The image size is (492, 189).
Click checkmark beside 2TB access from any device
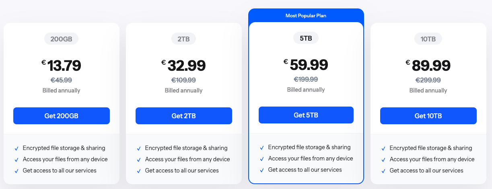tap(138, 160)
